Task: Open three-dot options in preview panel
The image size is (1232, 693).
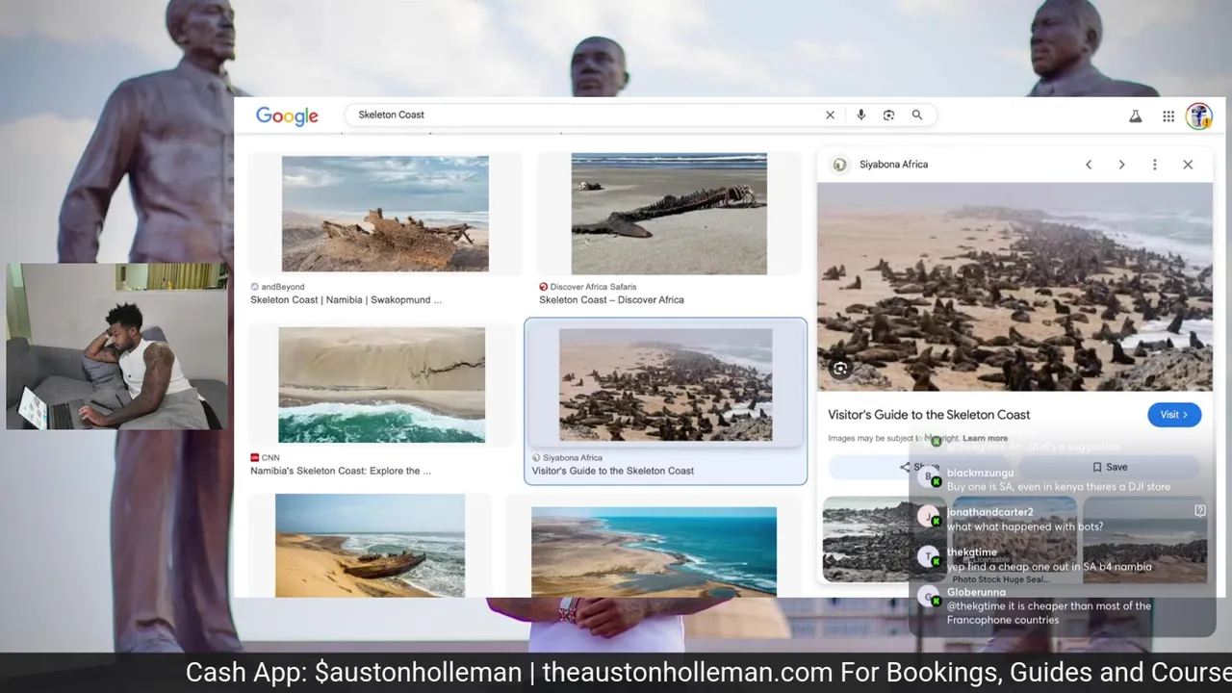Action: (1154, 165)
